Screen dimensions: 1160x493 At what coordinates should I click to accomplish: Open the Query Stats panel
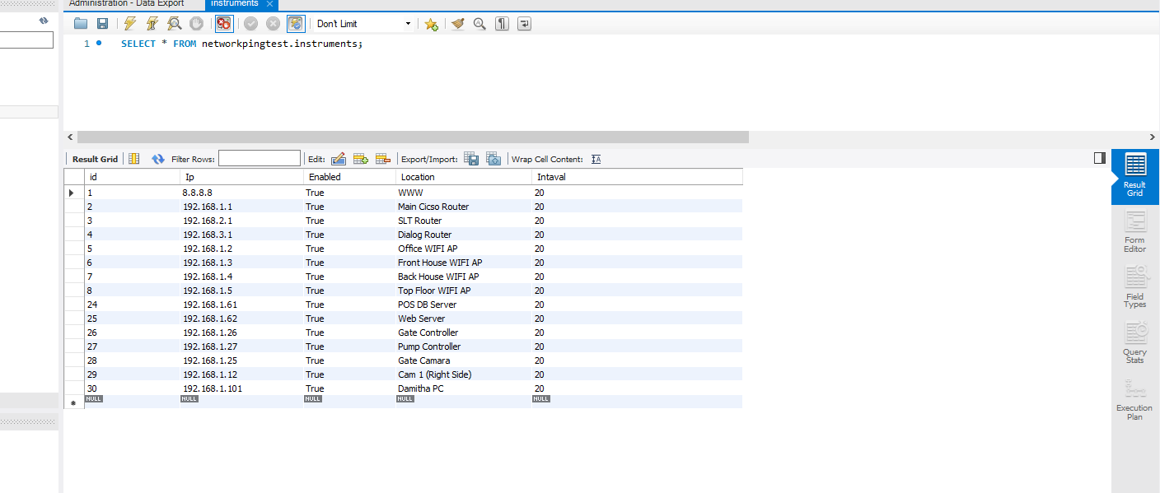(1134, 343)
